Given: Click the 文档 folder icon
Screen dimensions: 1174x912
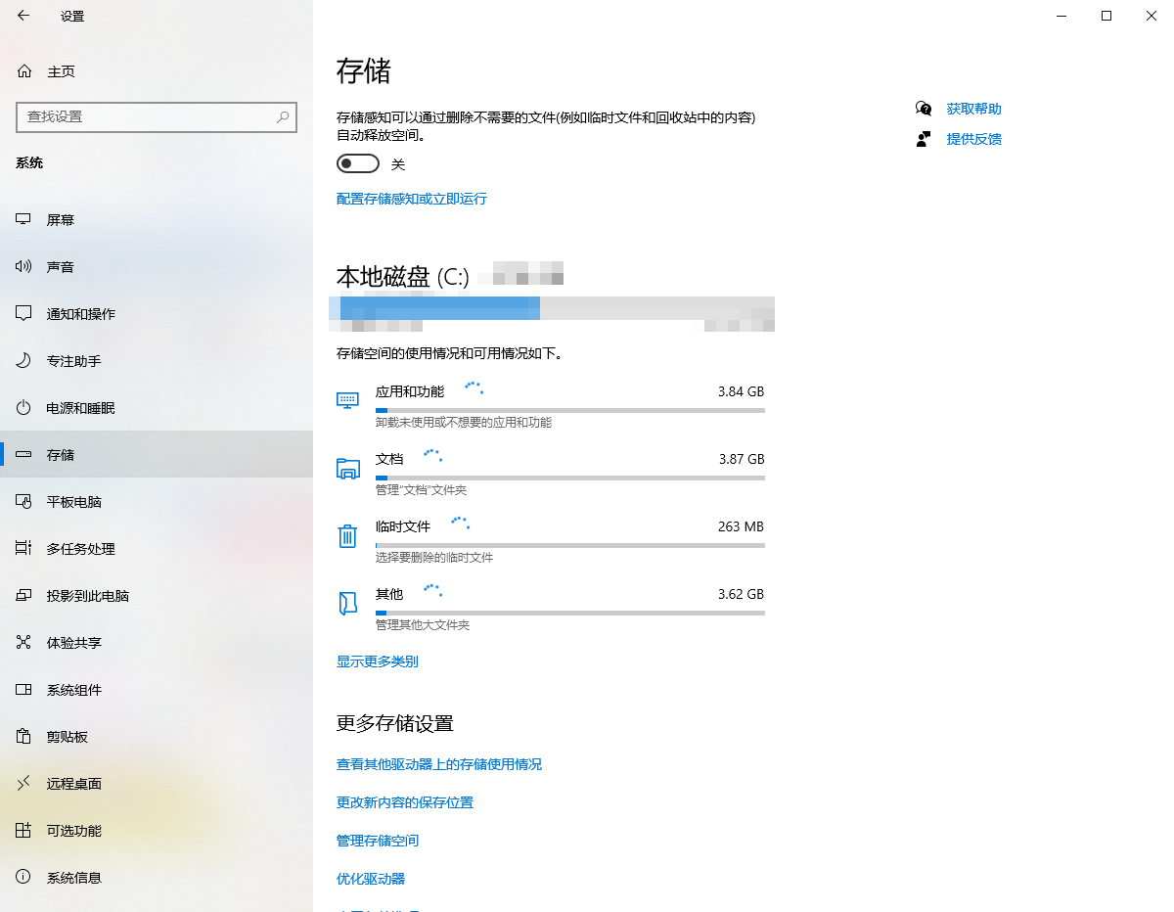Looking at the screenshot, I should tap(347, 469).
